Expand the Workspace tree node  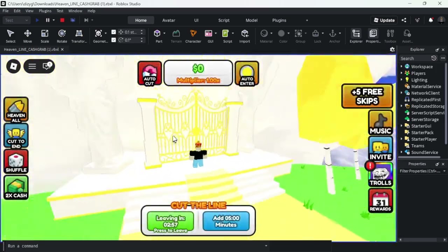tap(401, 66)
